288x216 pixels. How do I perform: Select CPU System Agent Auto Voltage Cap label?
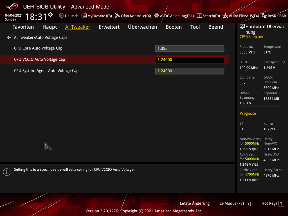(46, 71)
